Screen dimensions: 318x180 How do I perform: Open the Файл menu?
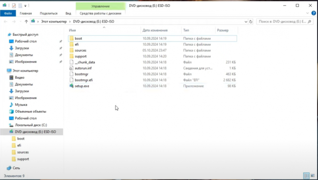(7, 13)
